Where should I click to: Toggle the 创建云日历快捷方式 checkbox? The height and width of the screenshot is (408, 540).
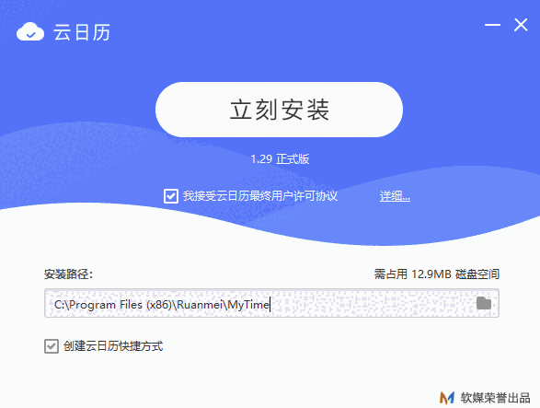point(52,346)
